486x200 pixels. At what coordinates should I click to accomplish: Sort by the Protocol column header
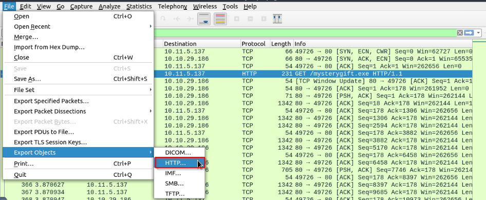pyautogui.click(x=255, y=44)
